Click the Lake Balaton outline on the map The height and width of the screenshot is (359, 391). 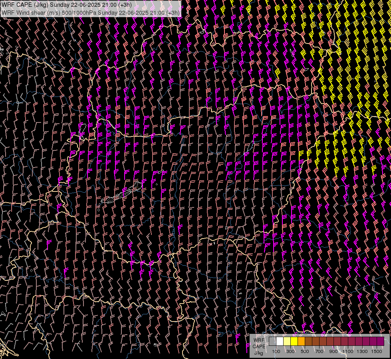click(x=122, y=193)
